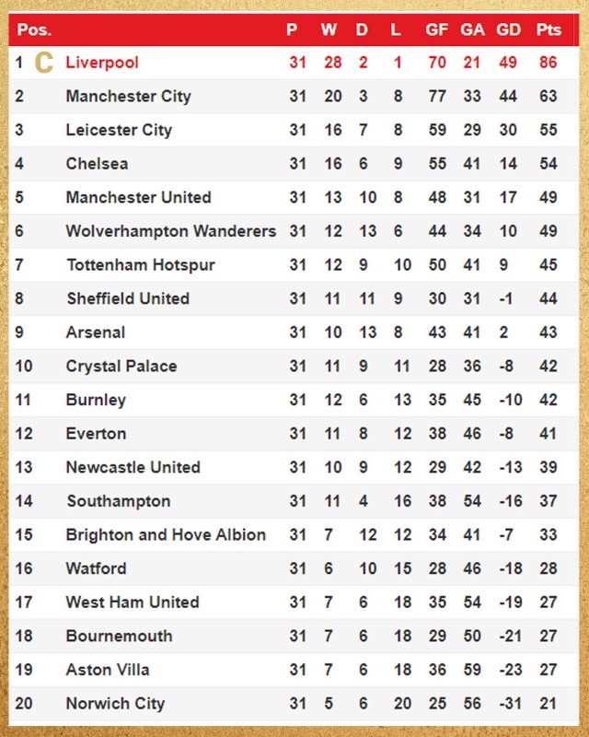Open the Manchester City team link
The height and width of the screenshot is (737, 589).
pyautogui.click(x=128, y=97)
